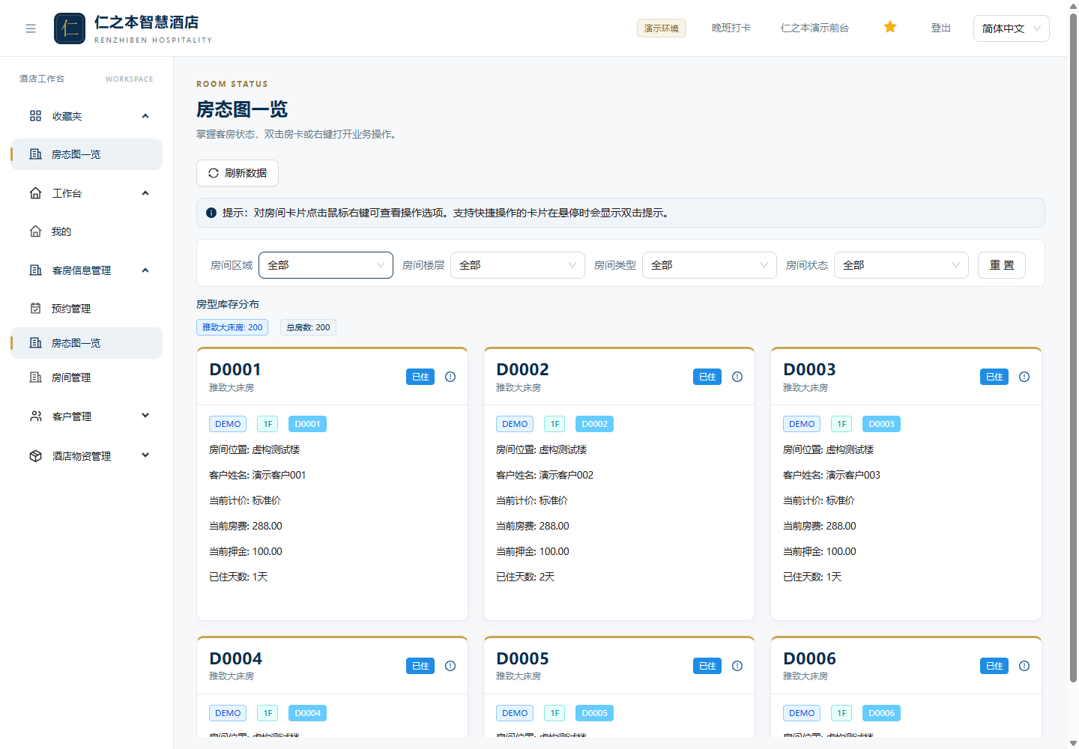Open the 房间状态 dropdown
Screen dimensions: 1079x749
coord(901,265)
